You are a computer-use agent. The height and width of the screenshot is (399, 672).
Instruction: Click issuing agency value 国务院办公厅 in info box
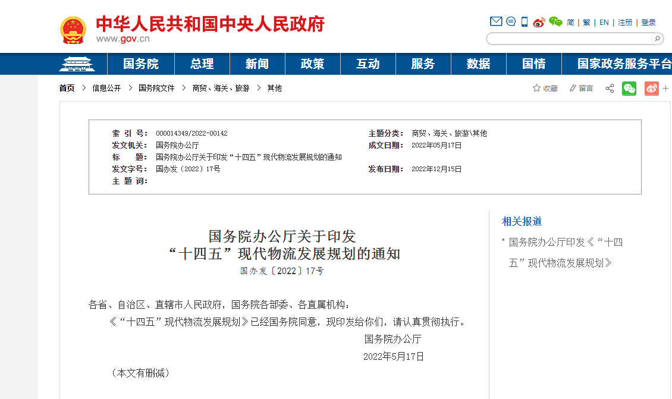pos(177,145)
